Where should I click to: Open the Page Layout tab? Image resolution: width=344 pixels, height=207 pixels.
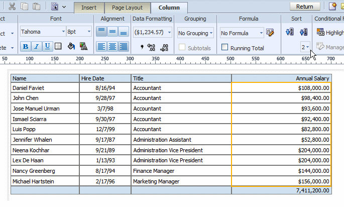[x=128, y=8]
